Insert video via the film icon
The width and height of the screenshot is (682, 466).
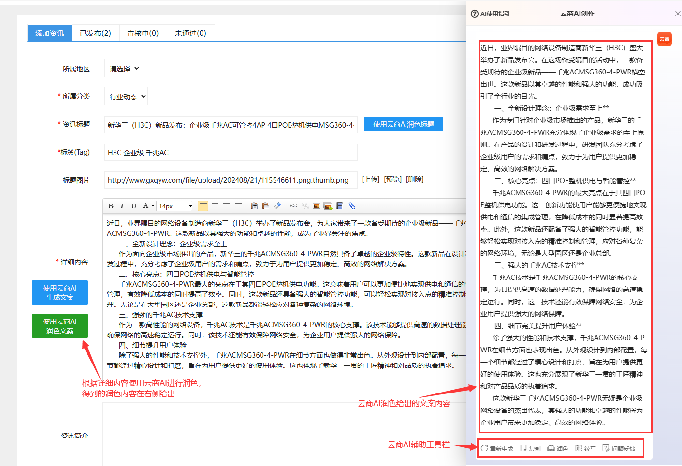click(x=340, y=206)
